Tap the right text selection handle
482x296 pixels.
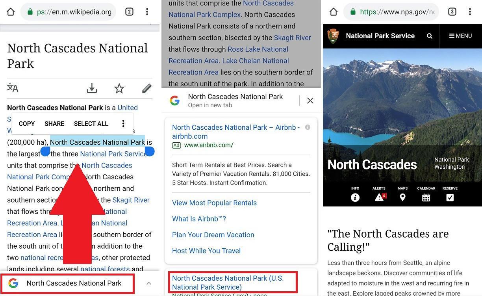click(x=150, y=151)
